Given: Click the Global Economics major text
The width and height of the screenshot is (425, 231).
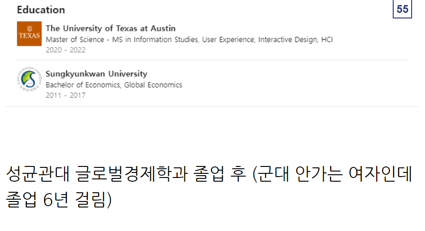Looking at the screenshot, I should point(153,85).
